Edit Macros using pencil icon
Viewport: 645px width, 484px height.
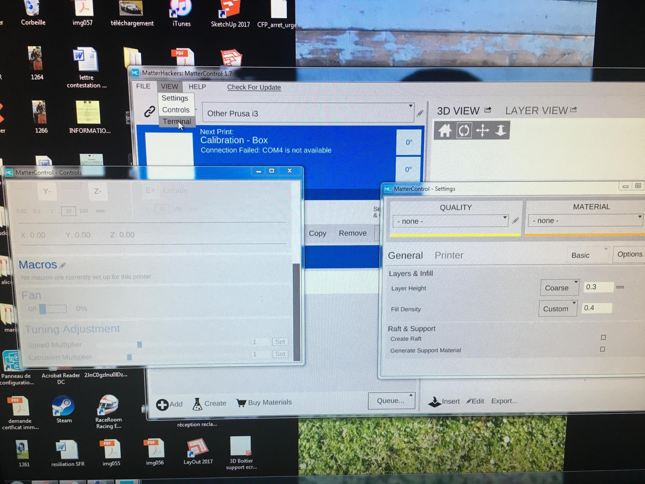63,265
